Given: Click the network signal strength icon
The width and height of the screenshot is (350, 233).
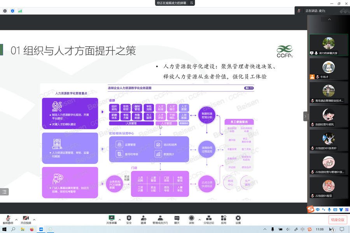Looking at the screenshot, I should pos(20,11).
